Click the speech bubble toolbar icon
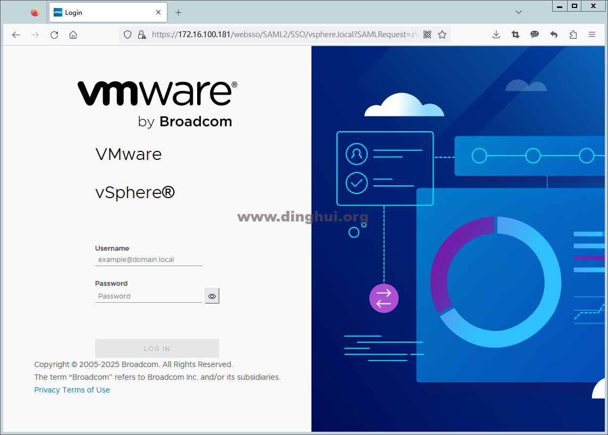The width and height of the screenshot is (608, 435). 534,35
